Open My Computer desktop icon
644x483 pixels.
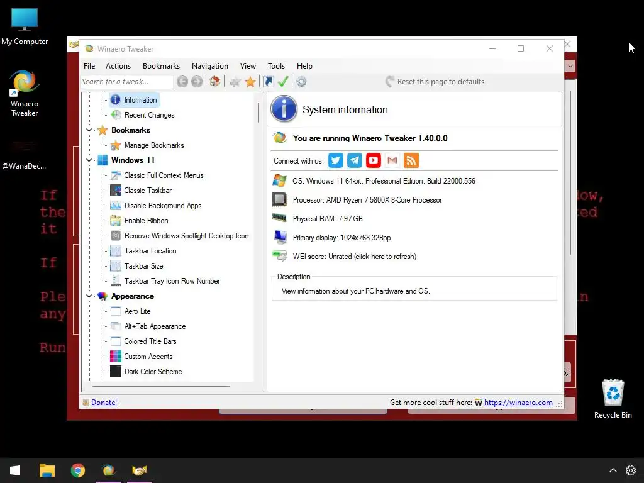click(25, 26)
